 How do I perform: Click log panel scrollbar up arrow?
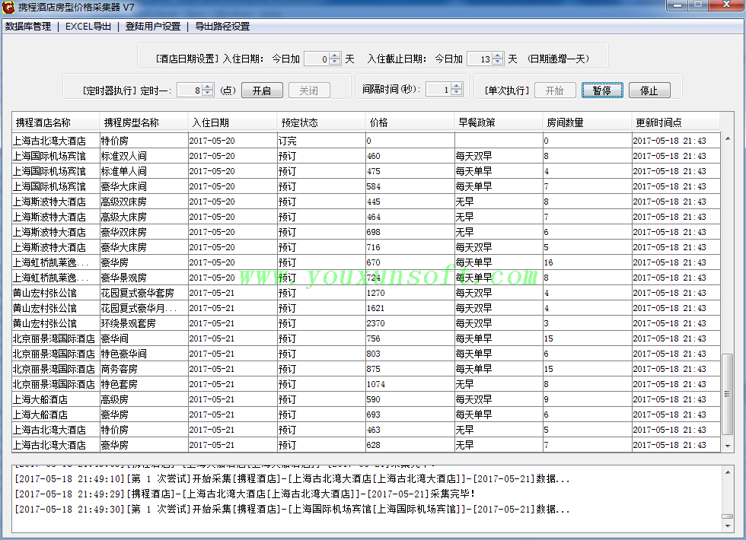point(728,472)
